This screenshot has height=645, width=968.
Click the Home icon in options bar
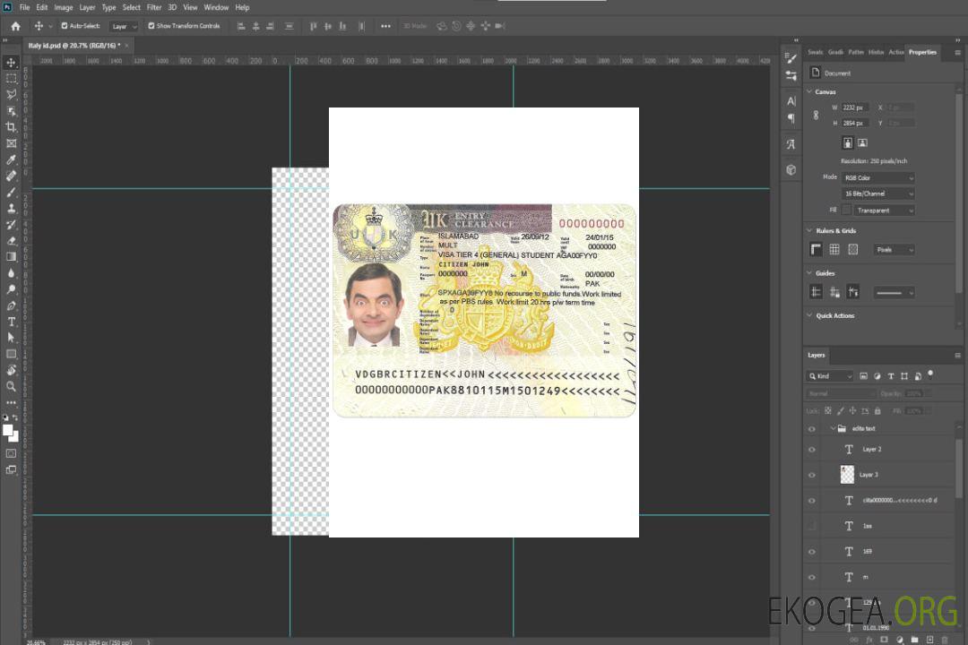tap(15, 26)
